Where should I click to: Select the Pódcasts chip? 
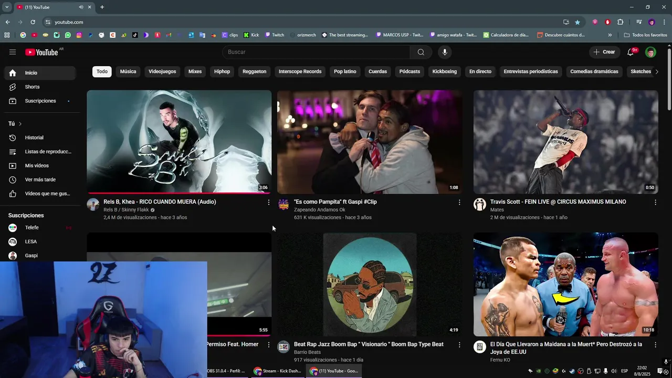pyautogui.click(x=409, y=71)
